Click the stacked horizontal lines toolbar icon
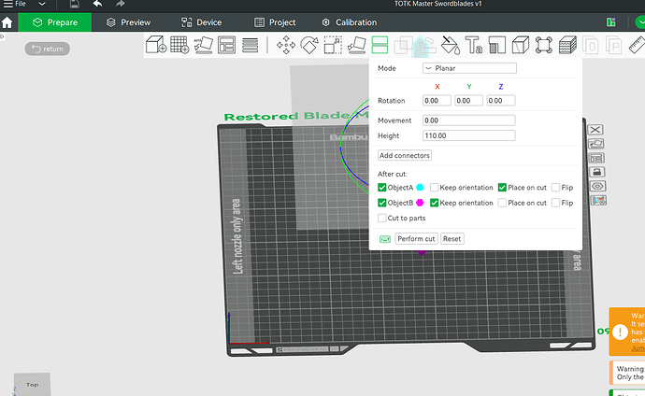This screenshot has height=396, width=645. (251, 45)
